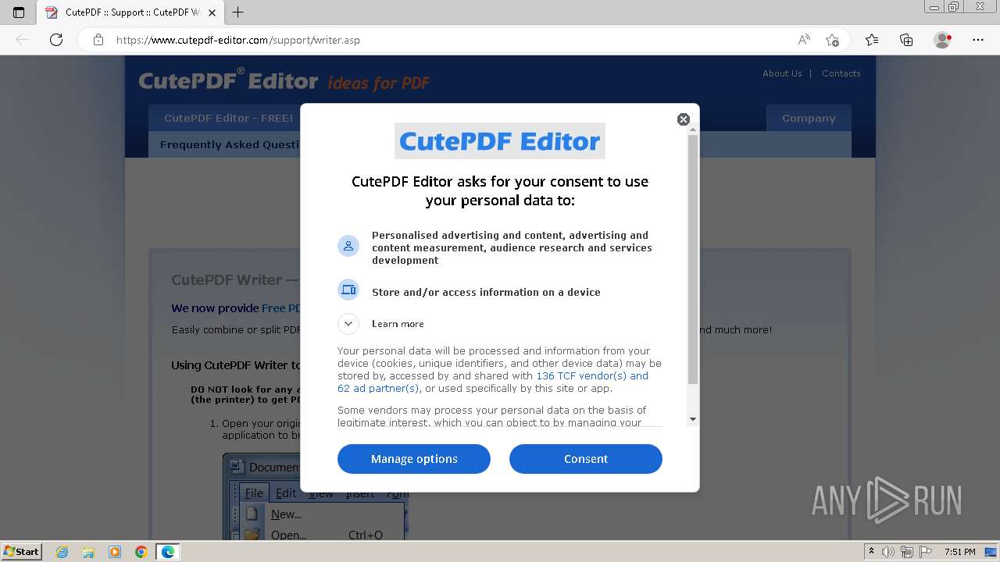The image size is (1000, 562).
Task: Open the Windows Start menu
Action: (x=21, y=552)
